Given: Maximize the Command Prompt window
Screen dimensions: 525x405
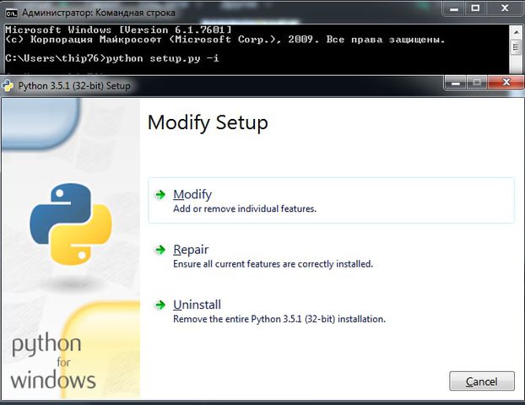Looking at the screenshot, I should click(x=475, y=8).
